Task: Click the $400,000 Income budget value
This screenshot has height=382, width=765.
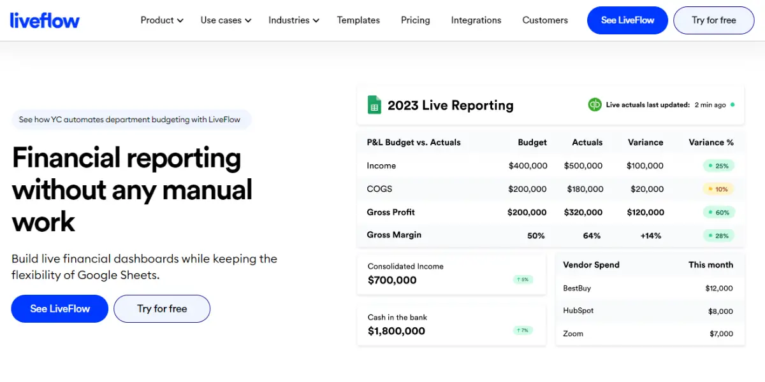Action: pos(528,166)
